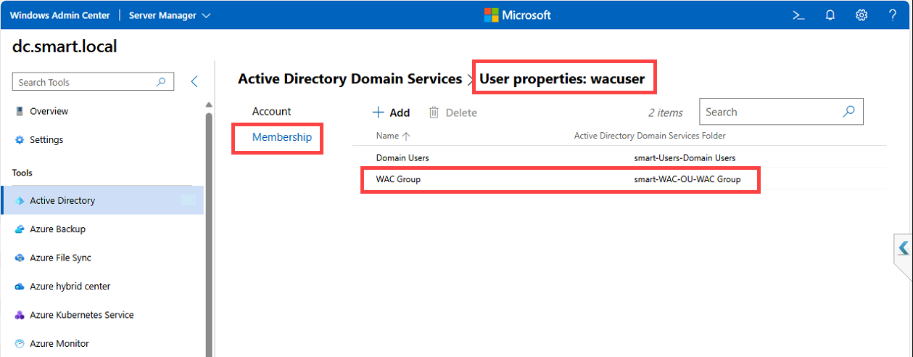Select the Domain Users row
913x357 pixels.
click(620, 157)
